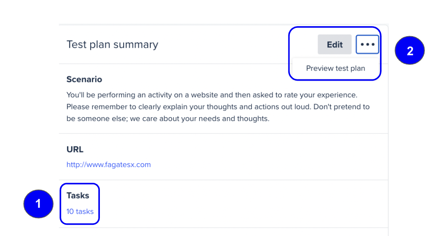The height and width of the screenshot is (236, 432).
Task: Click the line "be someone else; we care"
Action: tap(168, 118)
